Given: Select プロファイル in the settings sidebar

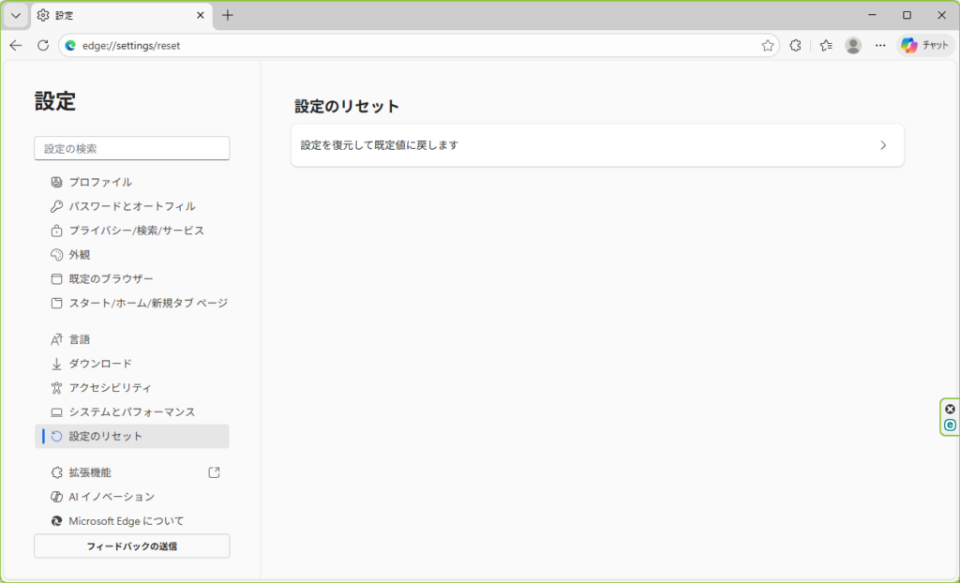Looking at the screenshot, I should point(103,182).
